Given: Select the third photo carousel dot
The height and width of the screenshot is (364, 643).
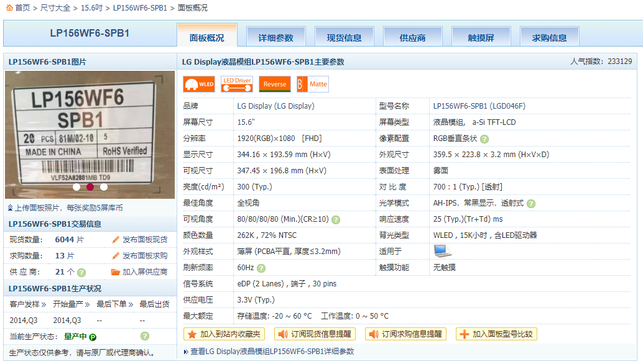Looking at the screenshot, I should pos(104,187).
